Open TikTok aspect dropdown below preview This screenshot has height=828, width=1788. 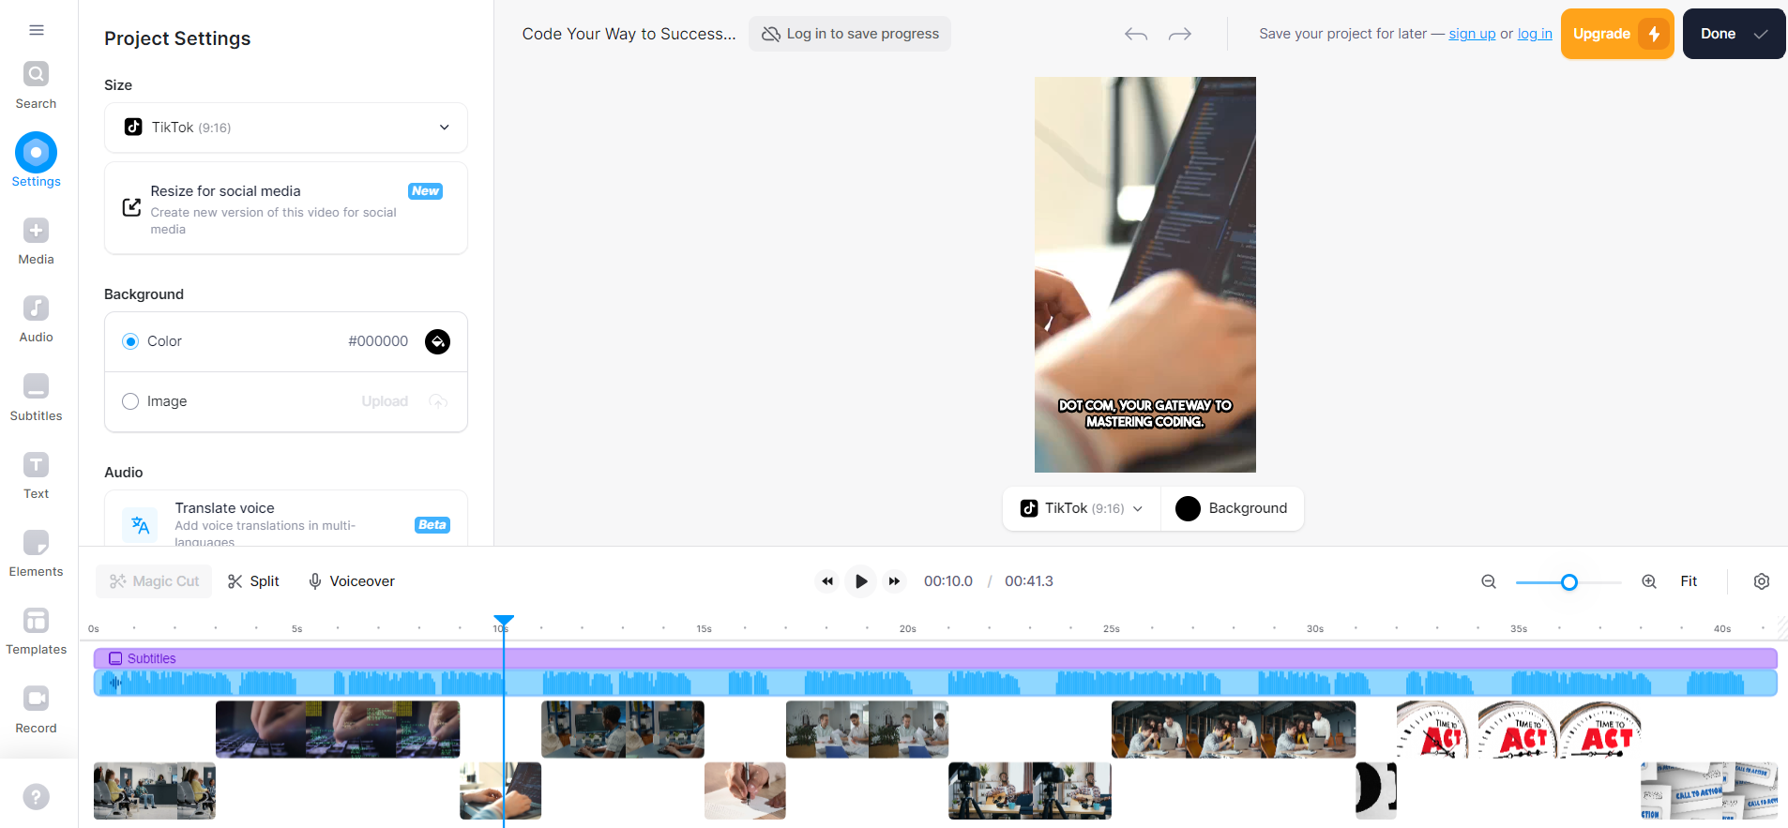coord(1082,508)
